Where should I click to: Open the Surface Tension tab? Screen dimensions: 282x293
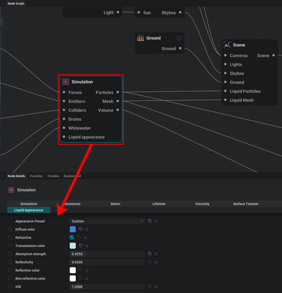click(x=246, y=204)
